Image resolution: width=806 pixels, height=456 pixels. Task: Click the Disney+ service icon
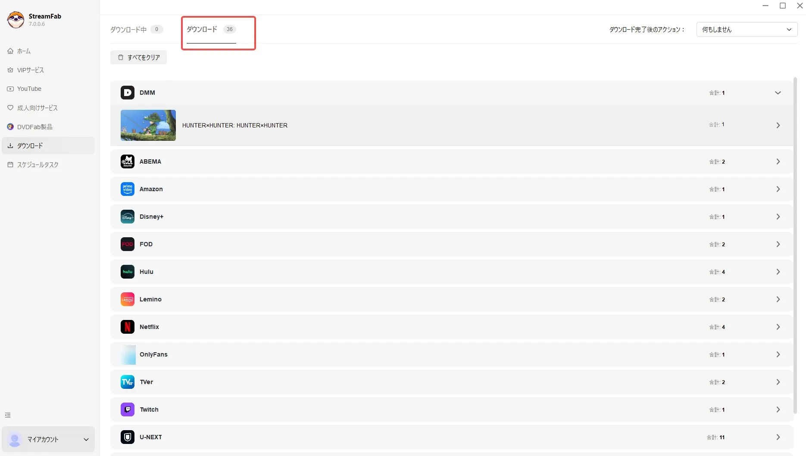pyautogui.click(x=128, y=217)
